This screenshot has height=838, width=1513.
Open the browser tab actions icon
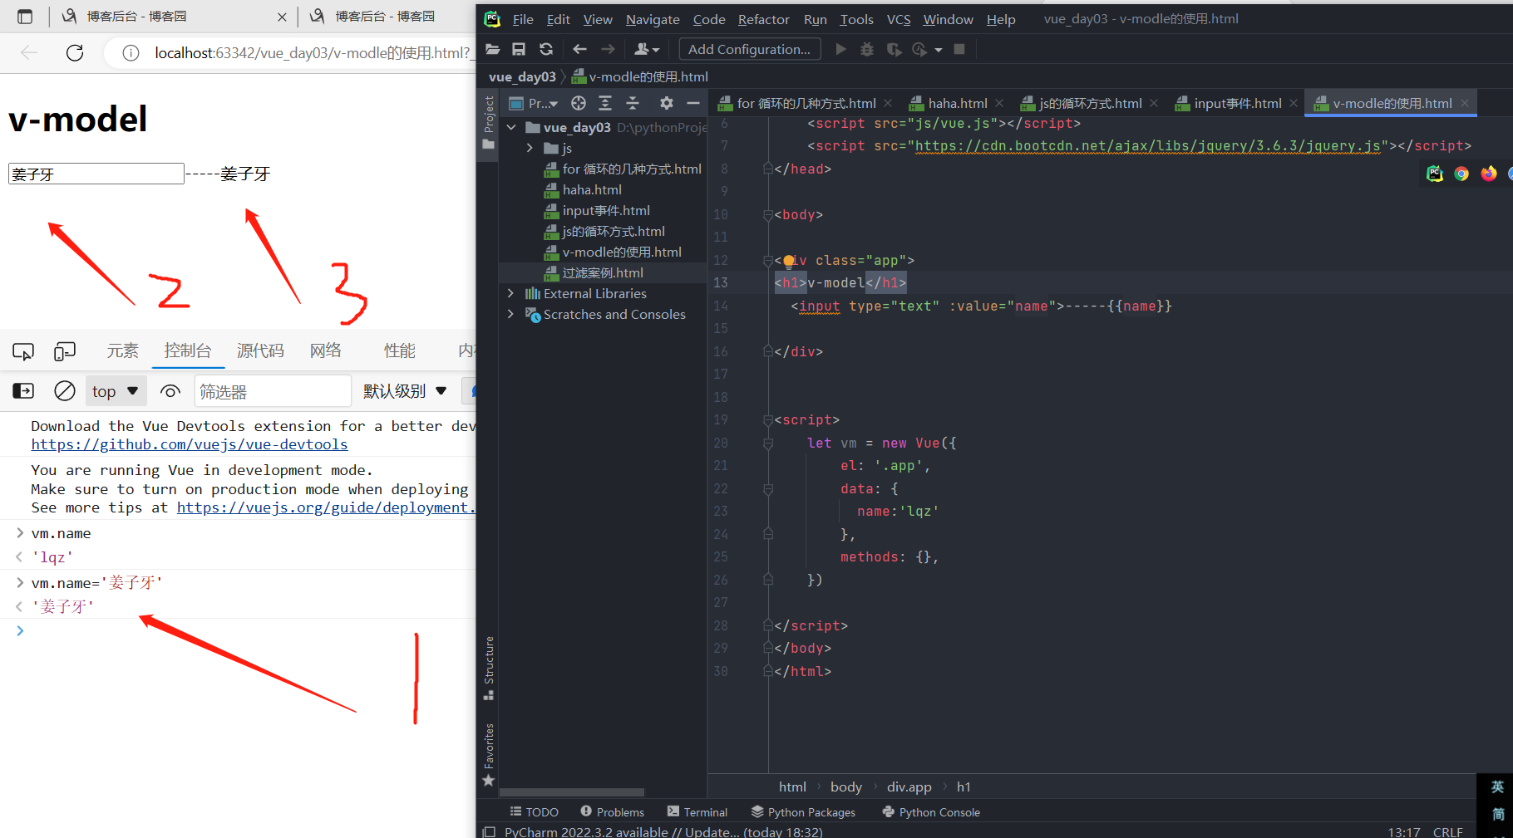(x=25, y=17)
